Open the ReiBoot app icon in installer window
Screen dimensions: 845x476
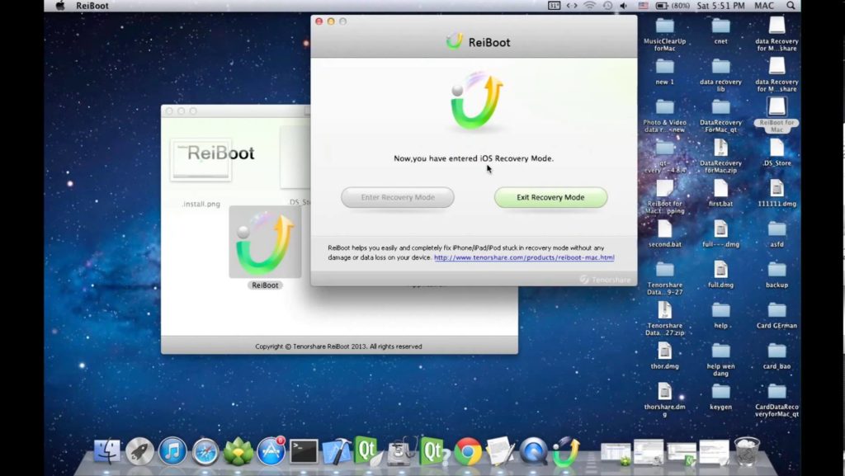coord(265,242)
